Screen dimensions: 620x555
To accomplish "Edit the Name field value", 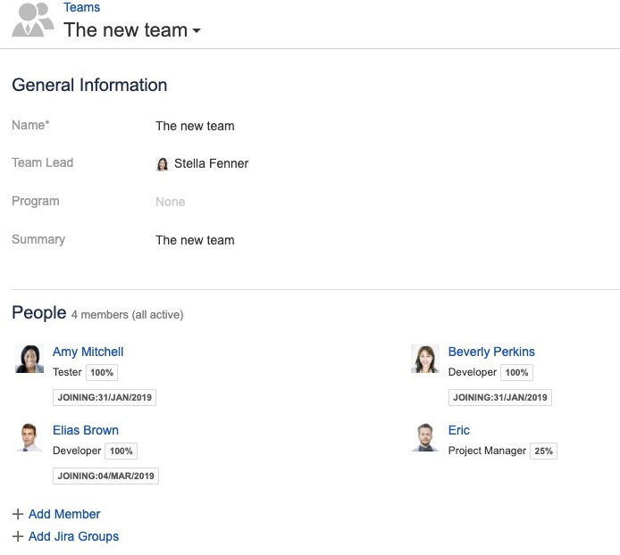I will (195, 126).
